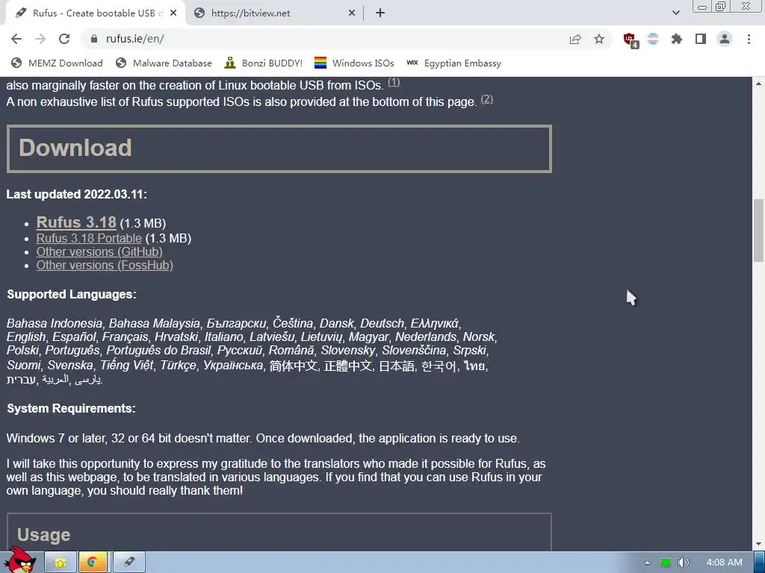Click the Usage section heading
This screenshot has width=765, height=573.
(44, 535)
